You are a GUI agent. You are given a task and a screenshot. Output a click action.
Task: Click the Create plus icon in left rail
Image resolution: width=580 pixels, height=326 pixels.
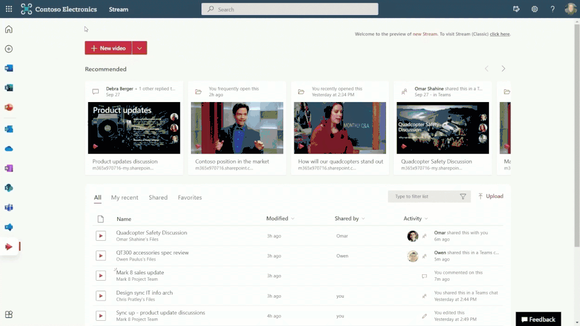coord(9,49)
